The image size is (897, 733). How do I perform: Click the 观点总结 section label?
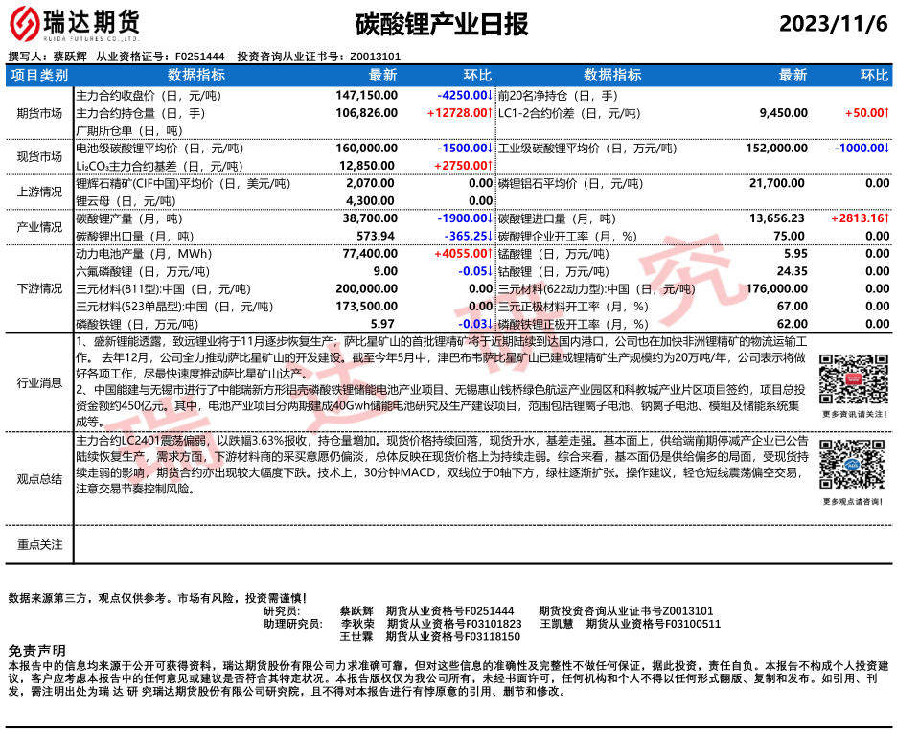point(39,478)
